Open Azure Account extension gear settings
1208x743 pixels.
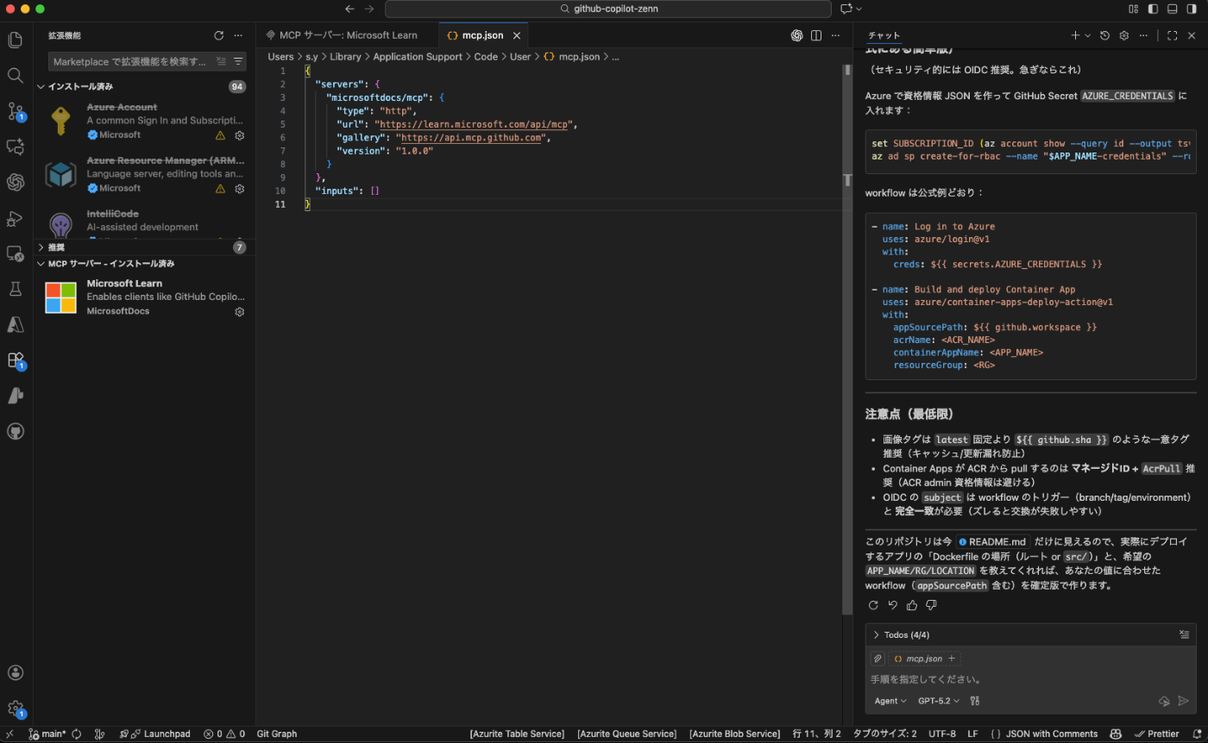click(240, 135)
